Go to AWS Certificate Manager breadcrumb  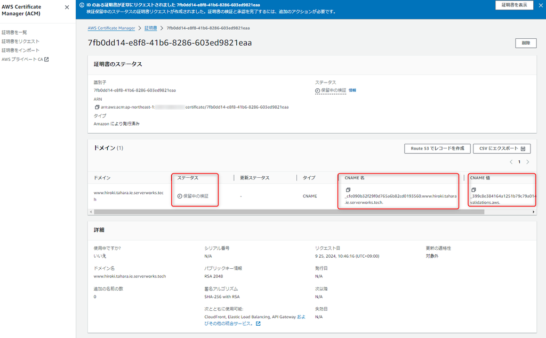(111, 28)
